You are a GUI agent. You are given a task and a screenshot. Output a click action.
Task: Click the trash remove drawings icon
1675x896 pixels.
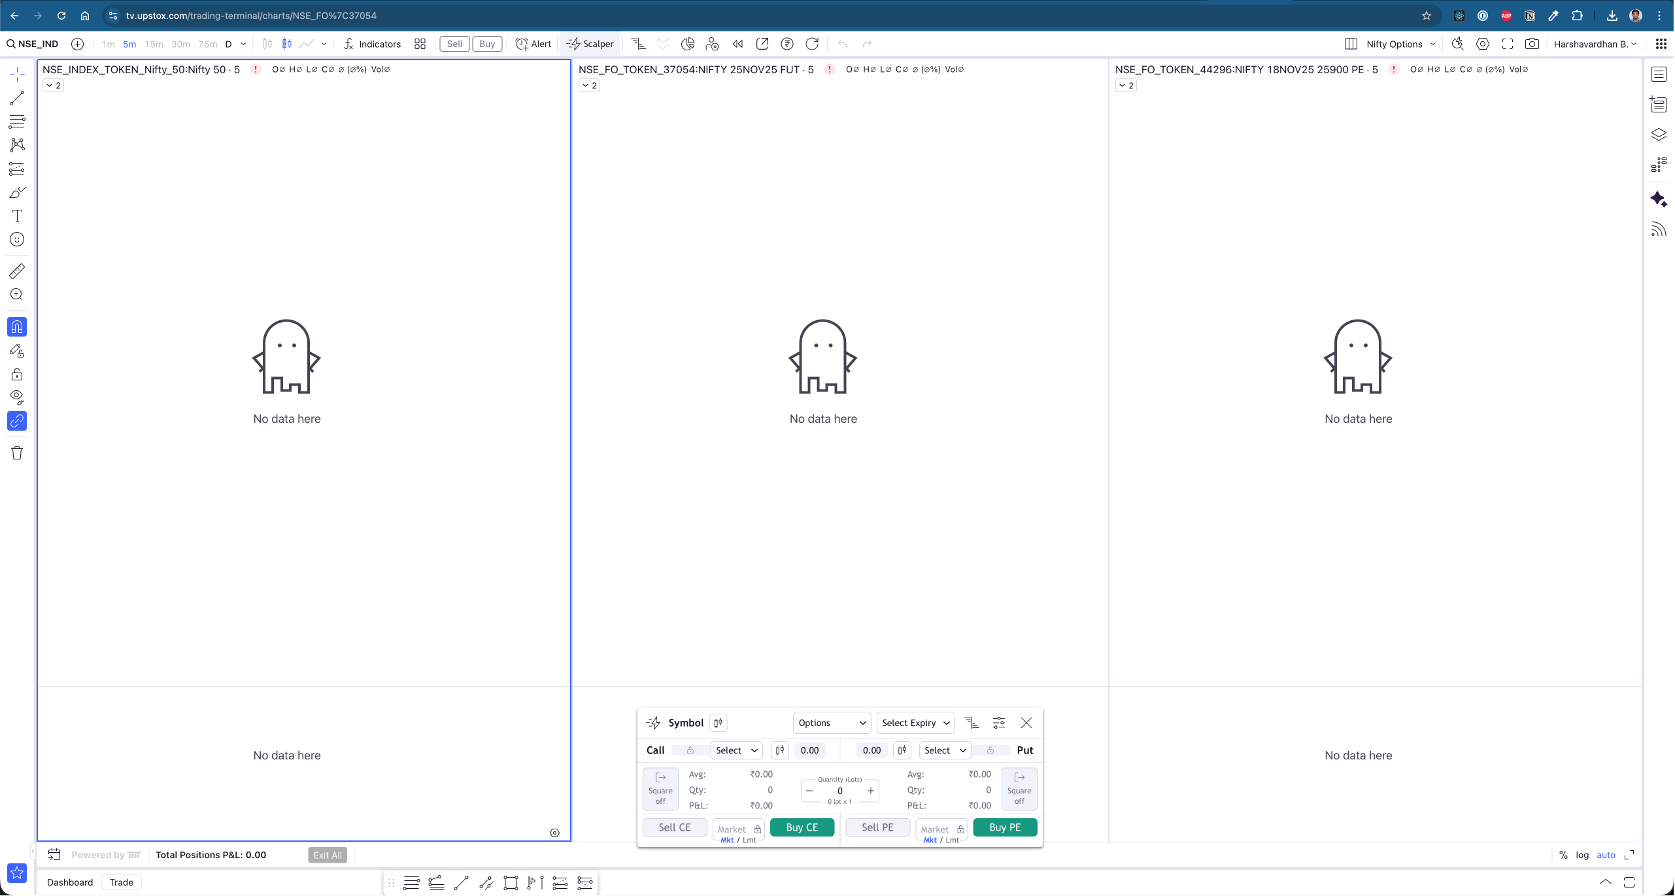pos(17,453)
